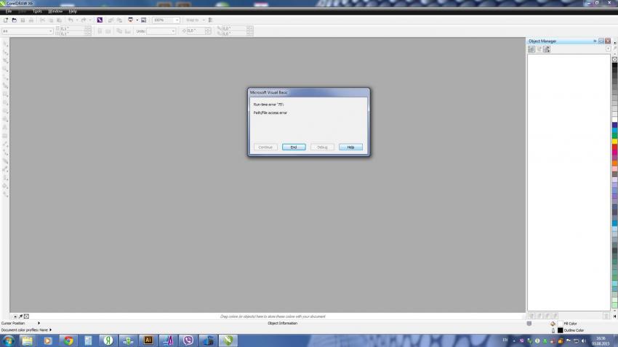Click the End button in error dialog
This screenshot has height=347, width=618.
tap(293, 147)
